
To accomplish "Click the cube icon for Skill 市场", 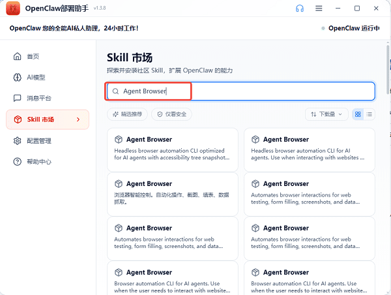I will (x=18, y=119).
